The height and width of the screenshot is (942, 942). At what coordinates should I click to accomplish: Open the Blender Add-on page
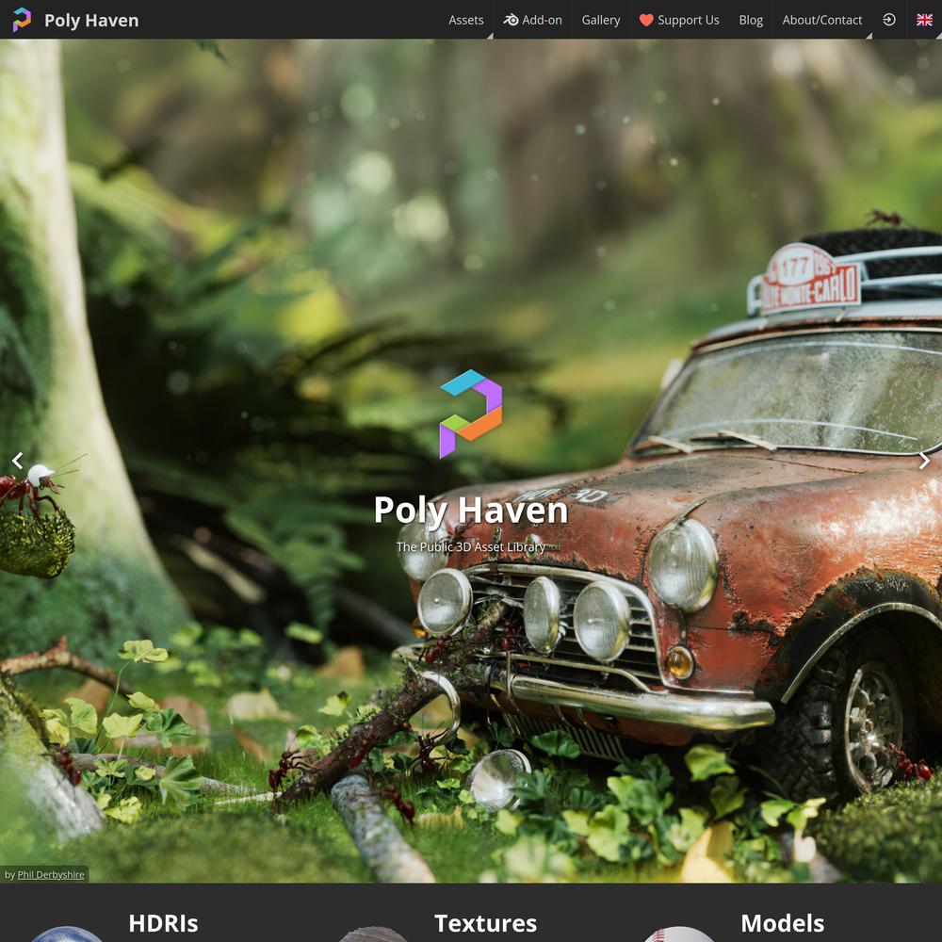click(x=533, y=20)
